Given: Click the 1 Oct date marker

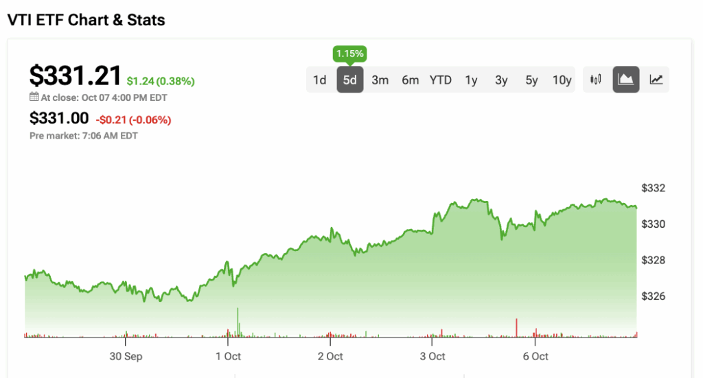Looking at the screenshot, I should tap(228, 356).
